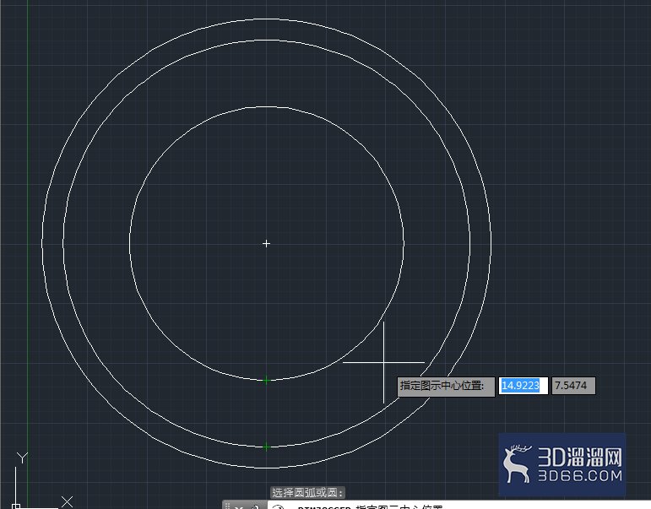Screen dimensions: 651x509
Task: Click the X coordinate field showing 14.9223
Action: [x=524, y=386]
